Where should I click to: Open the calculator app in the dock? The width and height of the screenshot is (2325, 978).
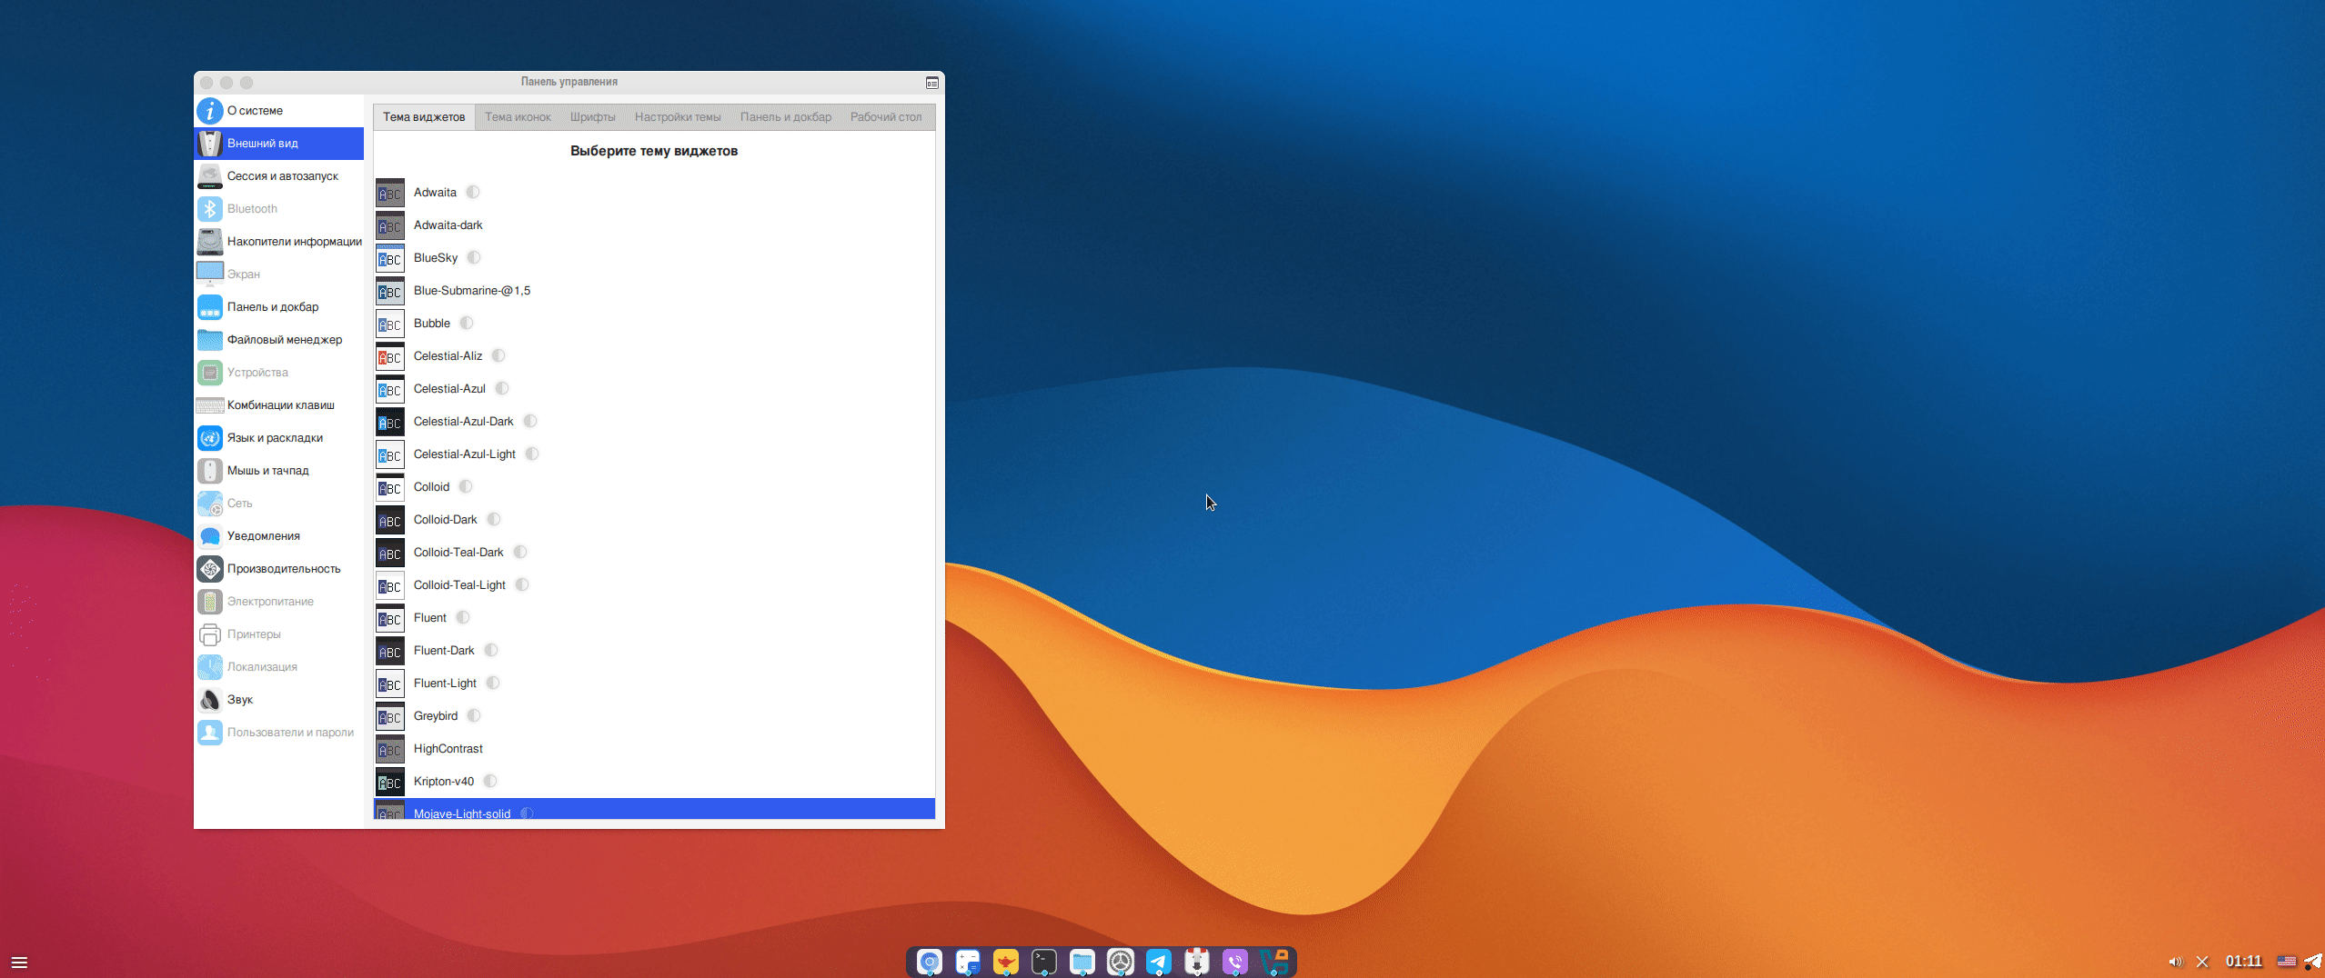click(967, 962)
